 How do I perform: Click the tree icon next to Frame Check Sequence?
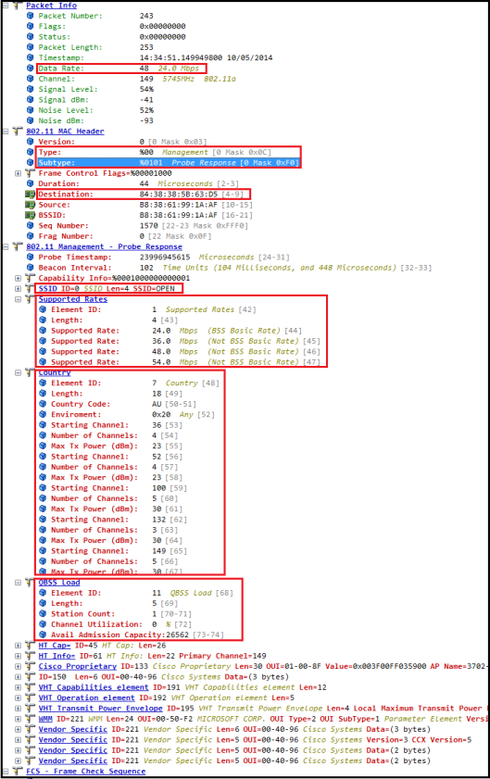click(x=18, y=772)
